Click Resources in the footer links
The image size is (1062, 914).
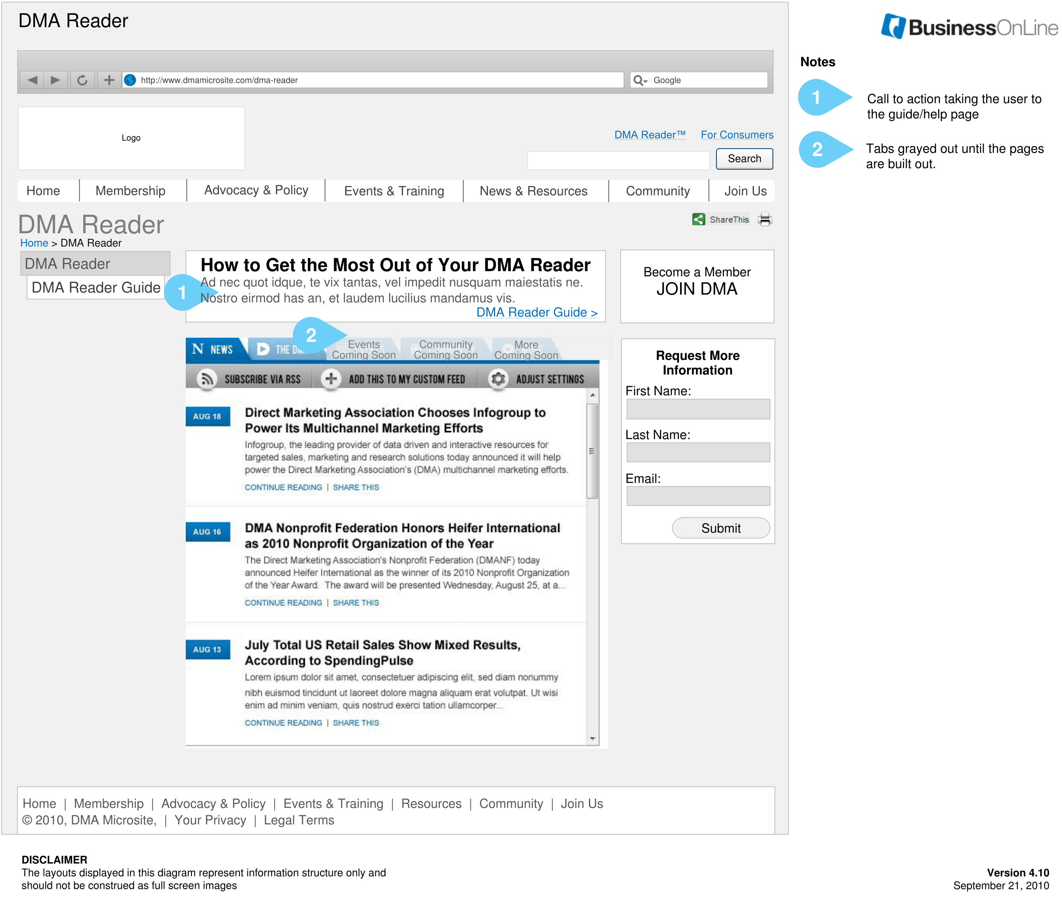click(x=431, y=803)
